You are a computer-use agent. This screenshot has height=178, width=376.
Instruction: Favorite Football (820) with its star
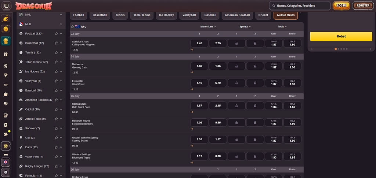pyautogui.click(x=56, y=34)
